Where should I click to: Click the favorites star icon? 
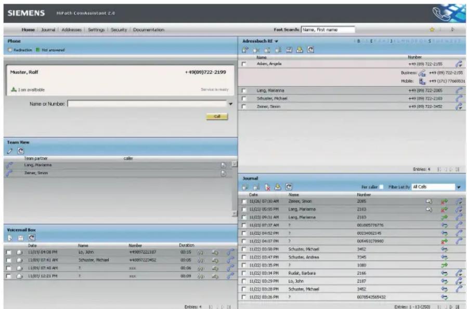[x=432, y=30]
